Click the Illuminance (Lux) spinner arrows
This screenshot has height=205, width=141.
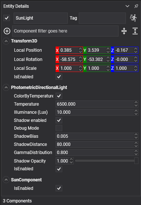(136, 112)
